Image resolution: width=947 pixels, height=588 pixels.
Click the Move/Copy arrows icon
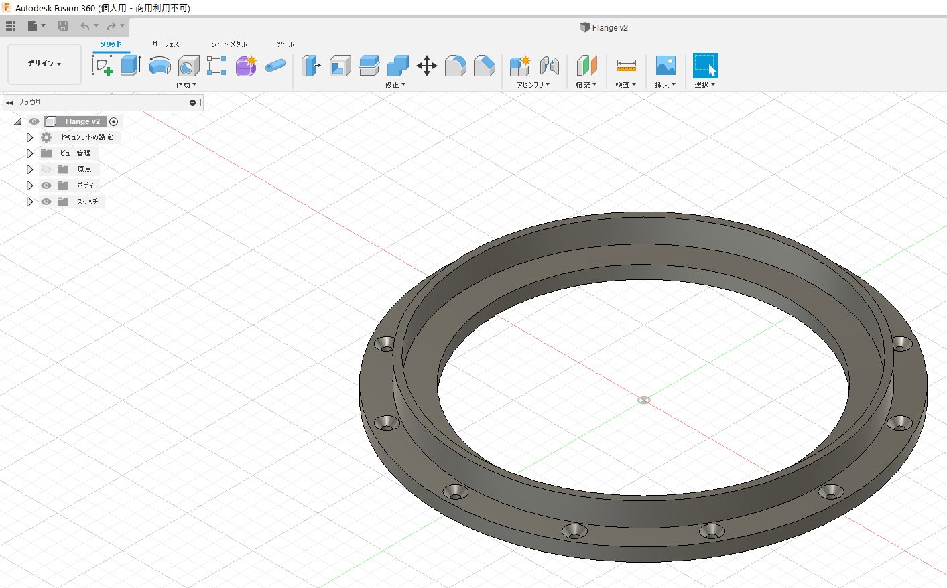coord(426,66)
